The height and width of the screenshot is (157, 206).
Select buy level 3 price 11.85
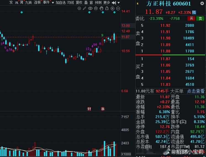pos(165,71)
